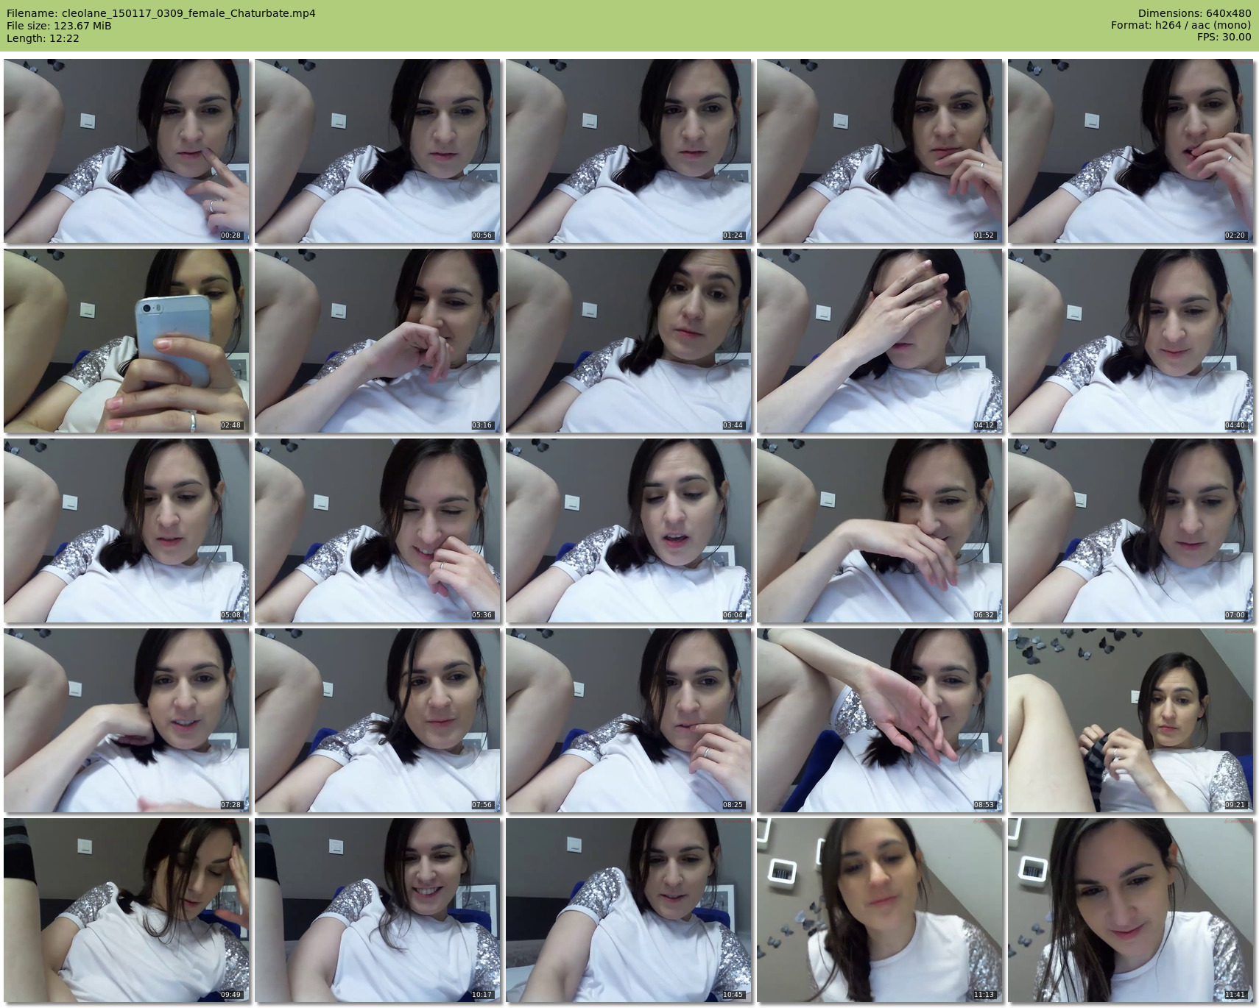Select the 'FPS: 30.00' text
The width and height of the screenshot is (1259, 1008).
tap(1224, 38)
